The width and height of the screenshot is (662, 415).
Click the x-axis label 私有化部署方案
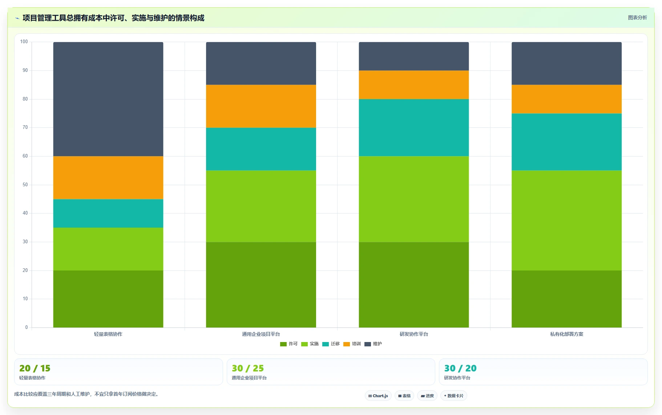point(566,334)
